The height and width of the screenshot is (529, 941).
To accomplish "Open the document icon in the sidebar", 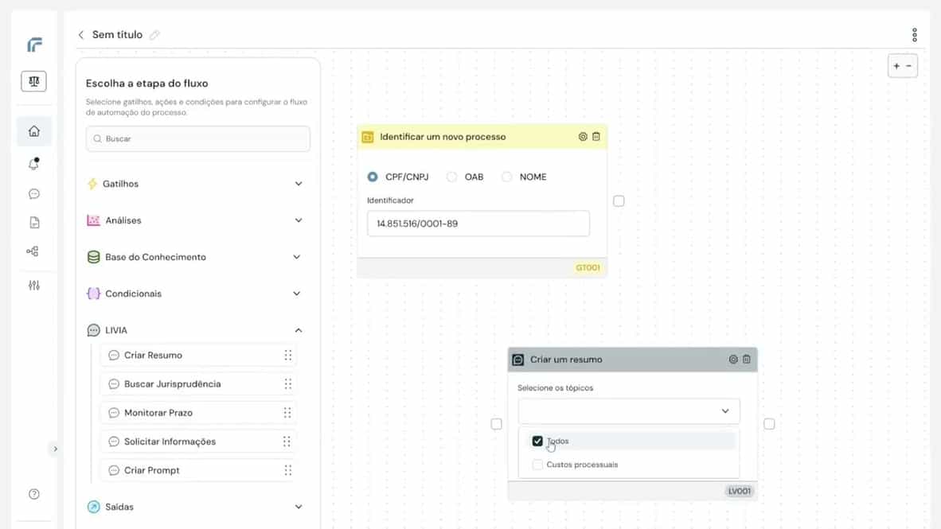I will pyautogui.click(x=34, y=223).
